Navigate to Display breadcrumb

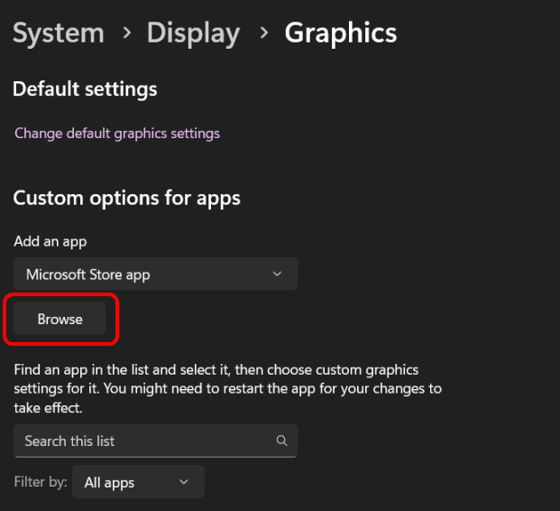pyautogui.click(x=193, y=33)
